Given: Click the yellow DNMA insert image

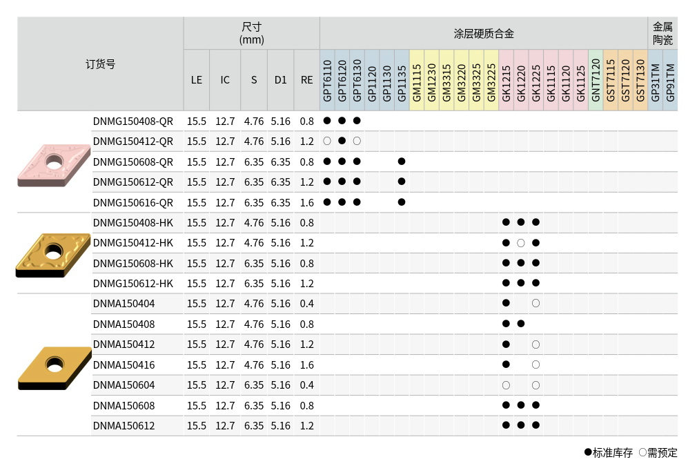Looking at the screenshot, I should (x=54, y=367).
